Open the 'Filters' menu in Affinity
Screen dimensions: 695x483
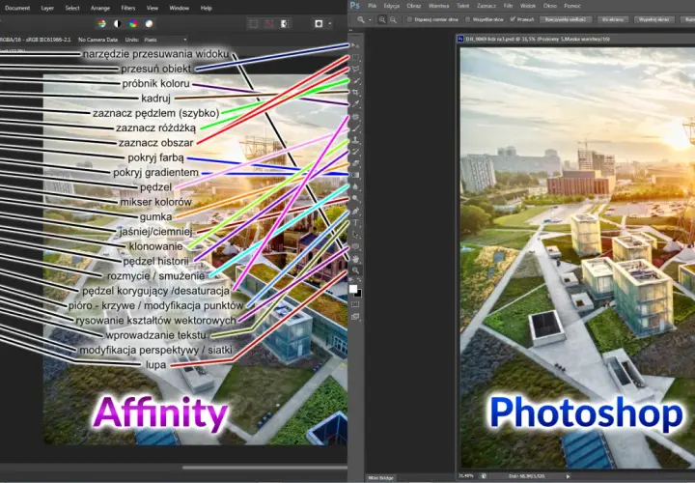tap(128, 8)
